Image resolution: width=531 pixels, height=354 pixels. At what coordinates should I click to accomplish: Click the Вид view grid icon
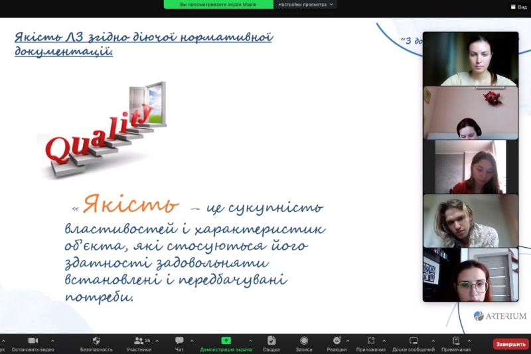513,7
